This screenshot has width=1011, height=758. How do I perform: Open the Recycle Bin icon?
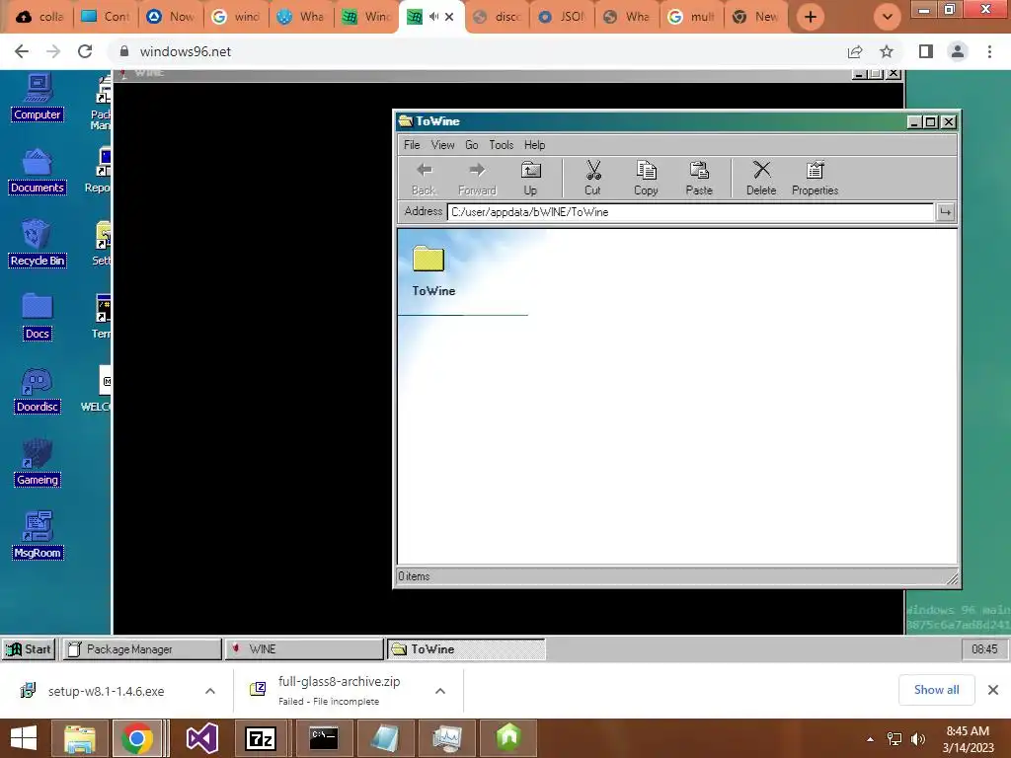coord(38,244)
